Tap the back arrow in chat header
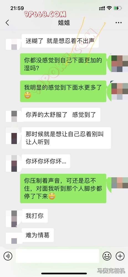128x277 pixels. pos(7,23)
